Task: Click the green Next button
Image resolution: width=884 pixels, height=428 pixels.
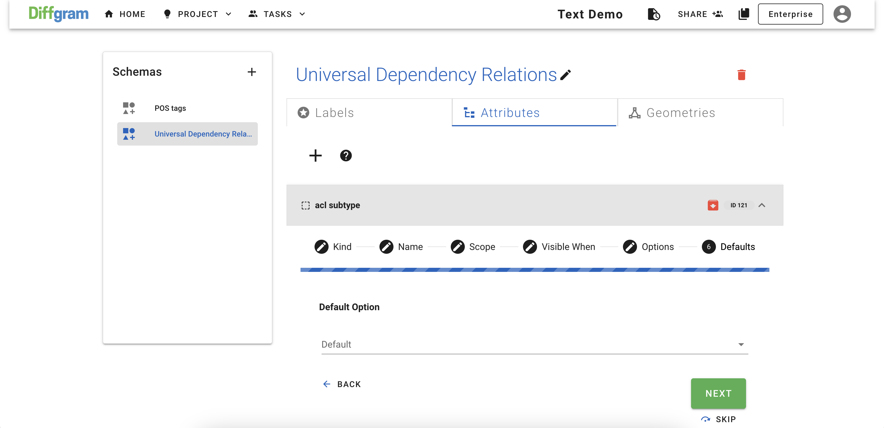Action: (718, 393)
